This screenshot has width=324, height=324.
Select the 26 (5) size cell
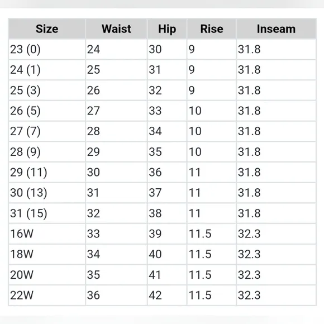tap(47, 111)
